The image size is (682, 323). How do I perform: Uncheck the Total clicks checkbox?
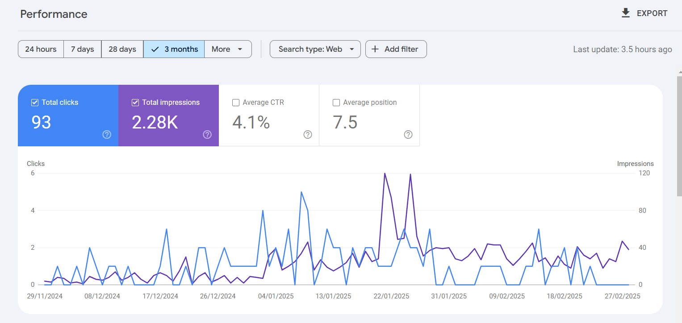(x=35, y=103)
